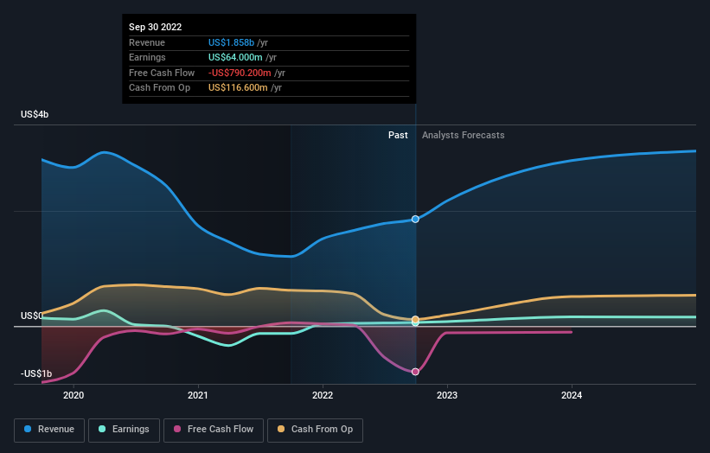Select the blue Revenue data point marker
The width and height of the screenshot is (710, 453).
pos(415,219)
